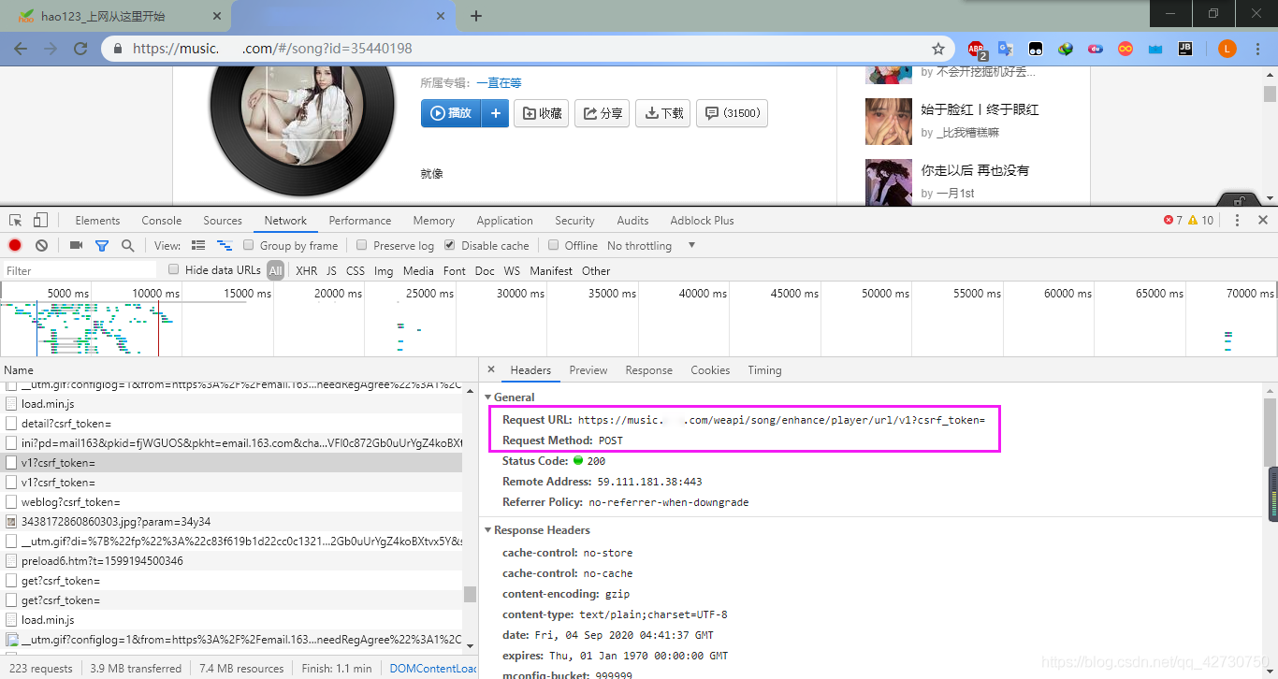Show the Response tab of the request
Viewport: 1278px width, 679px height.
649,370
